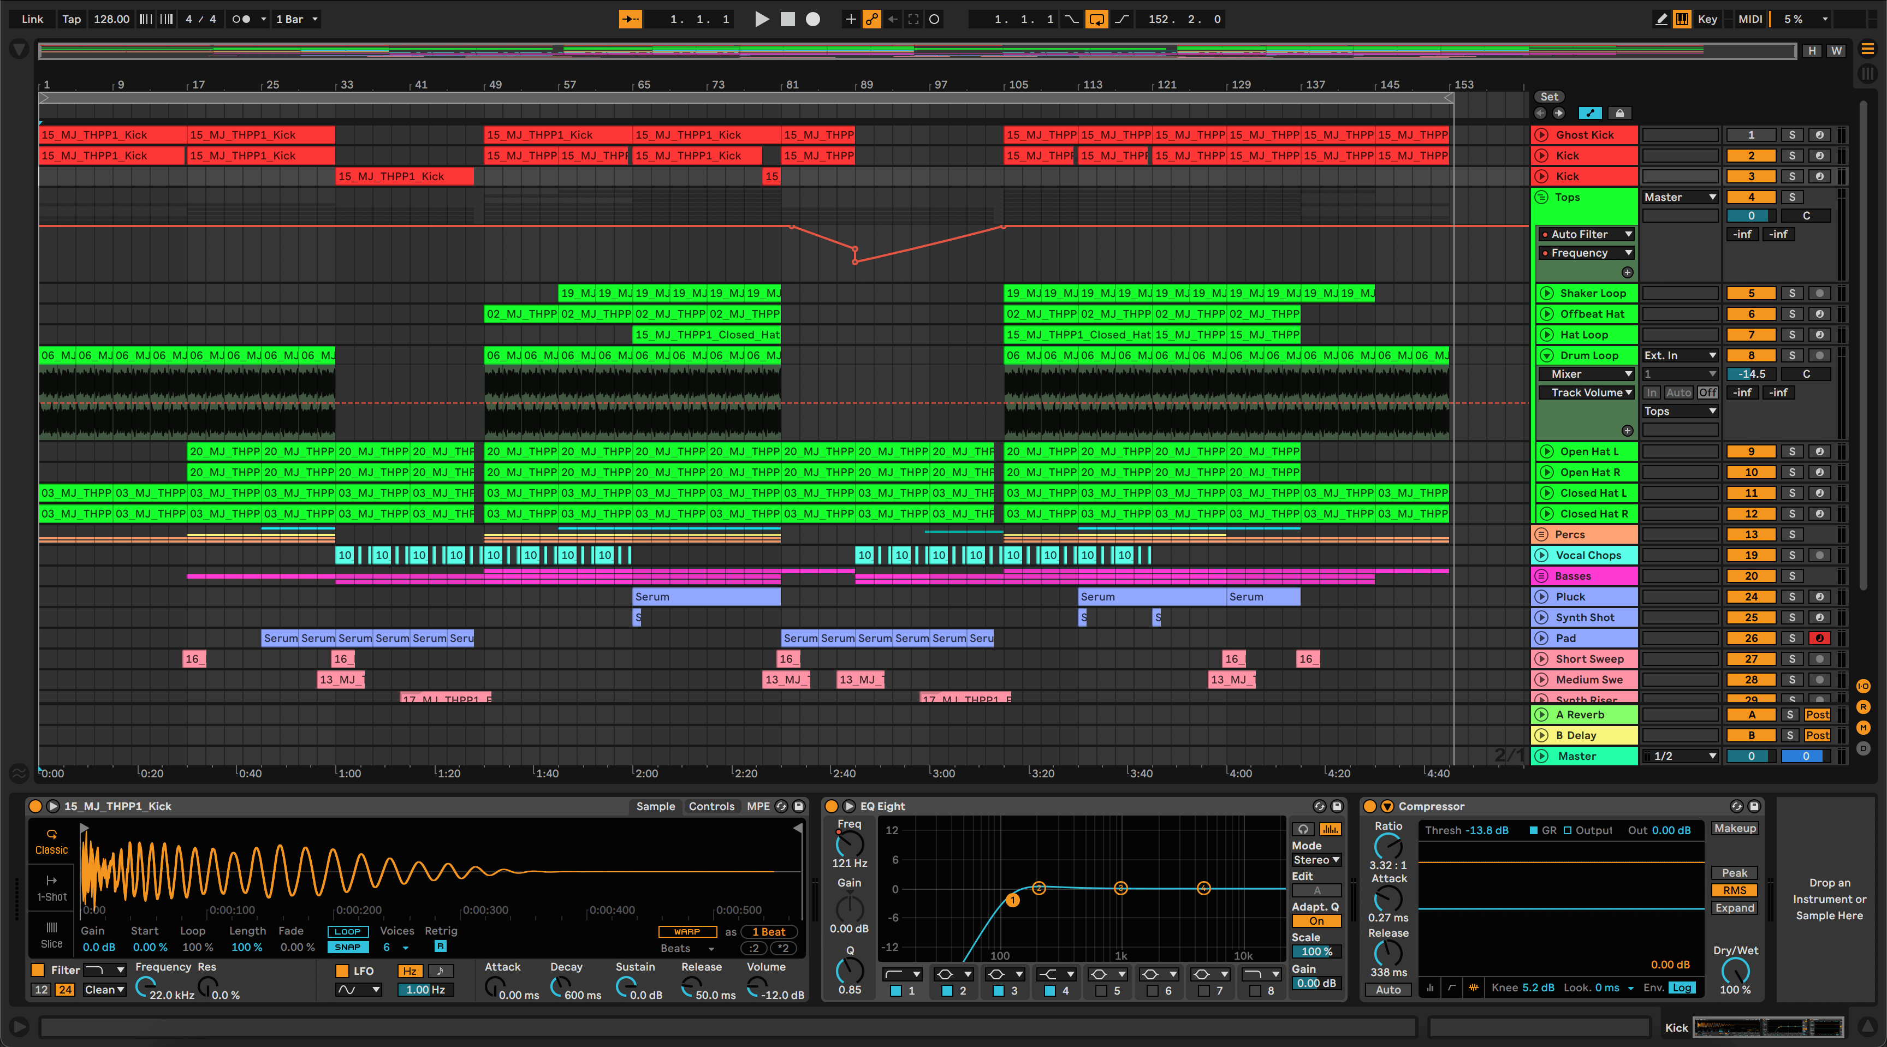Toggle the Automation Arm link icon
This screenshot has height=1047, width=1887.
coord(871,19)
